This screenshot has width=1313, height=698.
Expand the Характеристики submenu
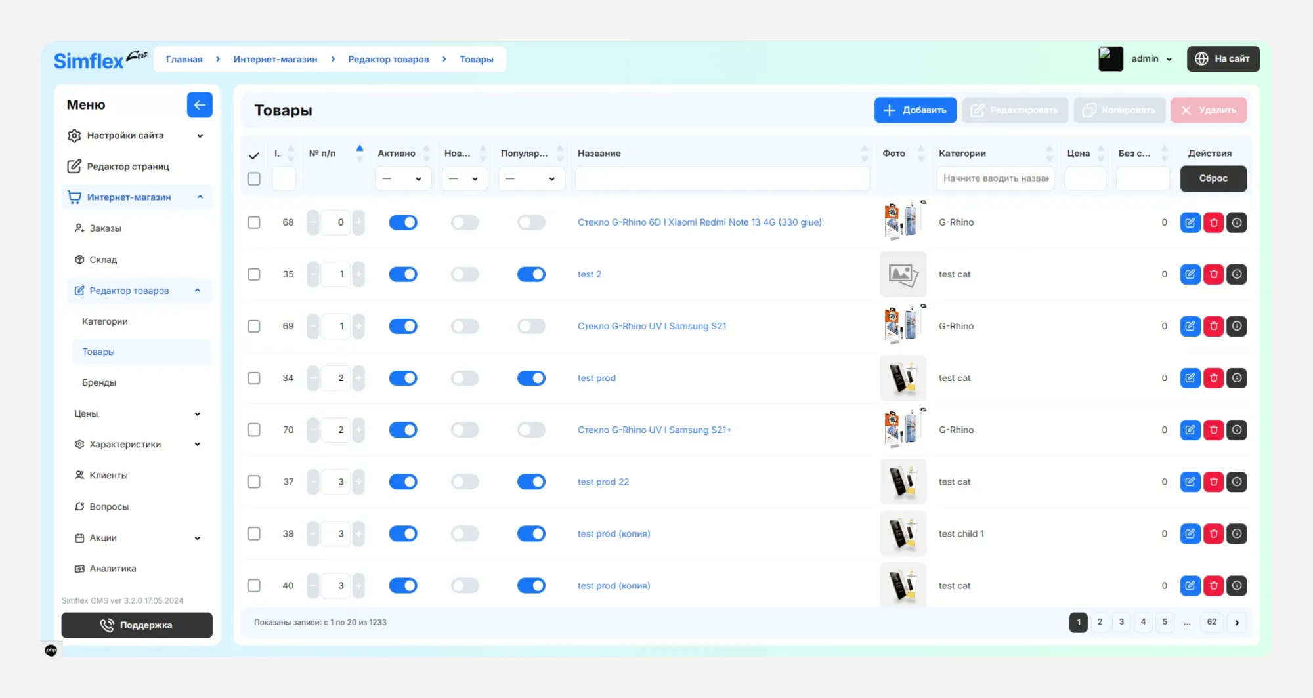coord(138,445)
